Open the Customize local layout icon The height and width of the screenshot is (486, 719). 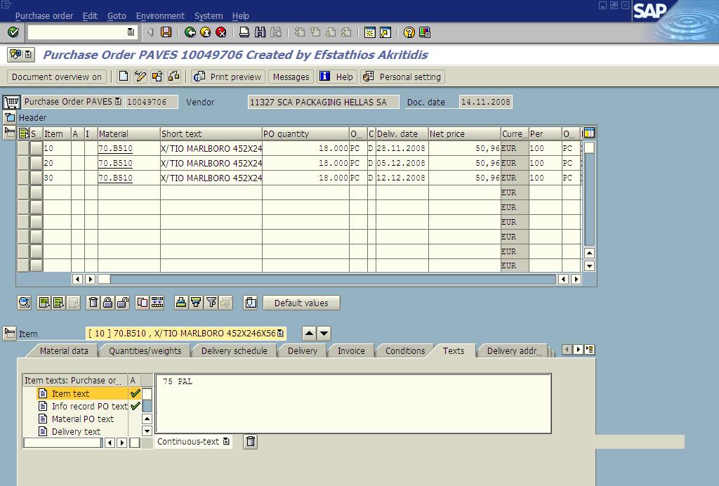(425, 32)
